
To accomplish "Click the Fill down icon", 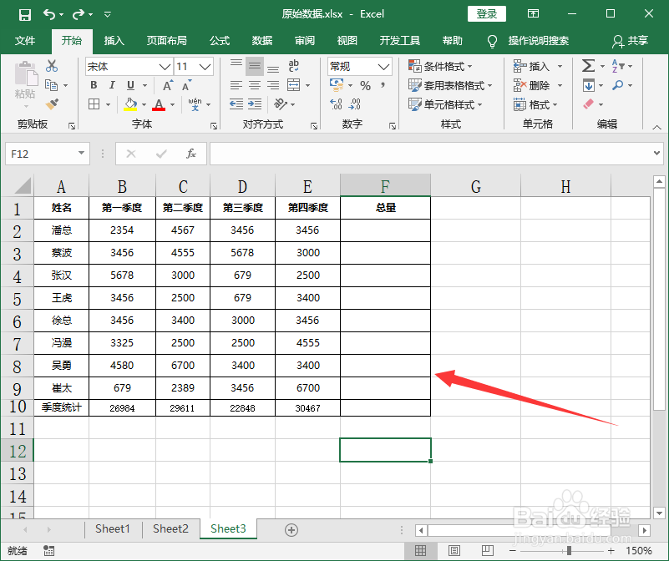I will point(589,85).
